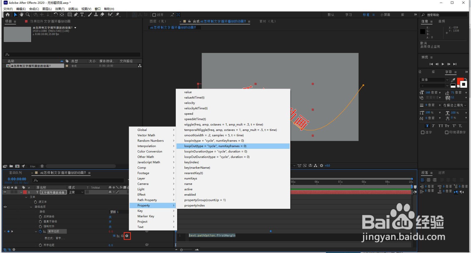The image size is (471, 253).
Task: Click the expression language menu play icon
Action: point(127,236)
